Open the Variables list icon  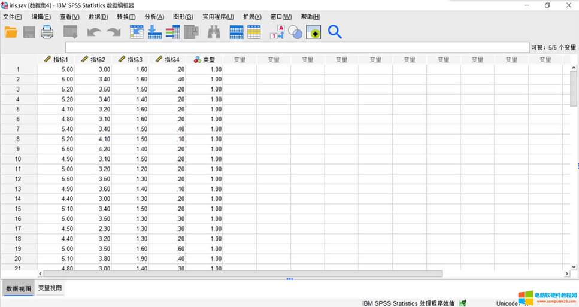[x=173, y=32]
